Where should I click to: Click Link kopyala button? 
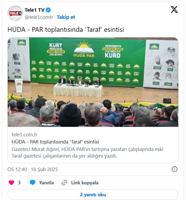[85, 183]
